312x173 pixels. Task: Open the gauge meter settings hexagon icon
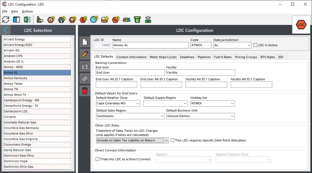coord(51,20)
